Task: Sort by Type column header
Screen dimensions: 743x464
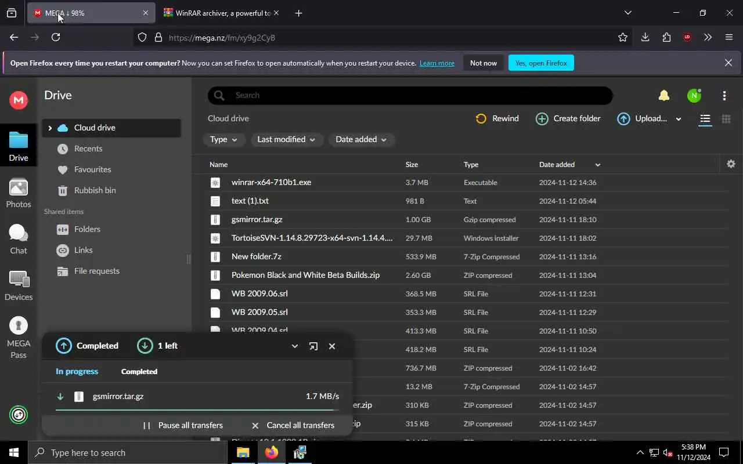Action: [x=471, y=165]
